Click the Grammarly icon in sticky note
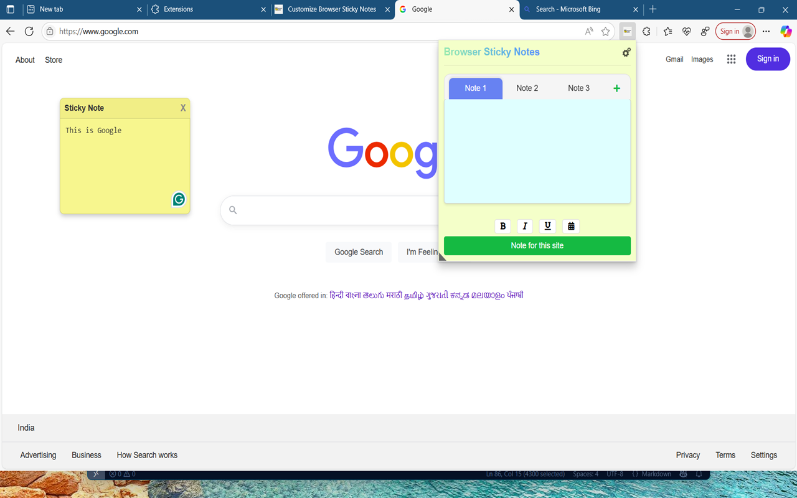The height and width of the screenshot is (498, 797). tap(179, 199)
